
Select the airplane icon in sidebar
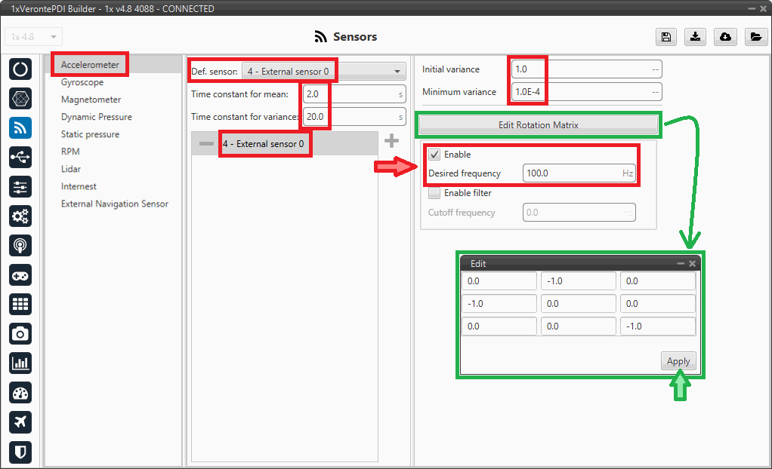pos(20,421)
